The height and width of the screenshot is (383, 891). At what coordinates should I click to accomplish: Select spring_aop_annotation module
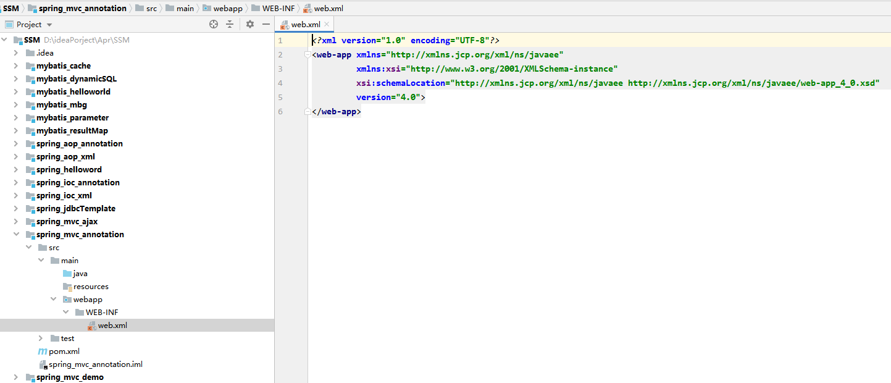click(x=79, y=143)
